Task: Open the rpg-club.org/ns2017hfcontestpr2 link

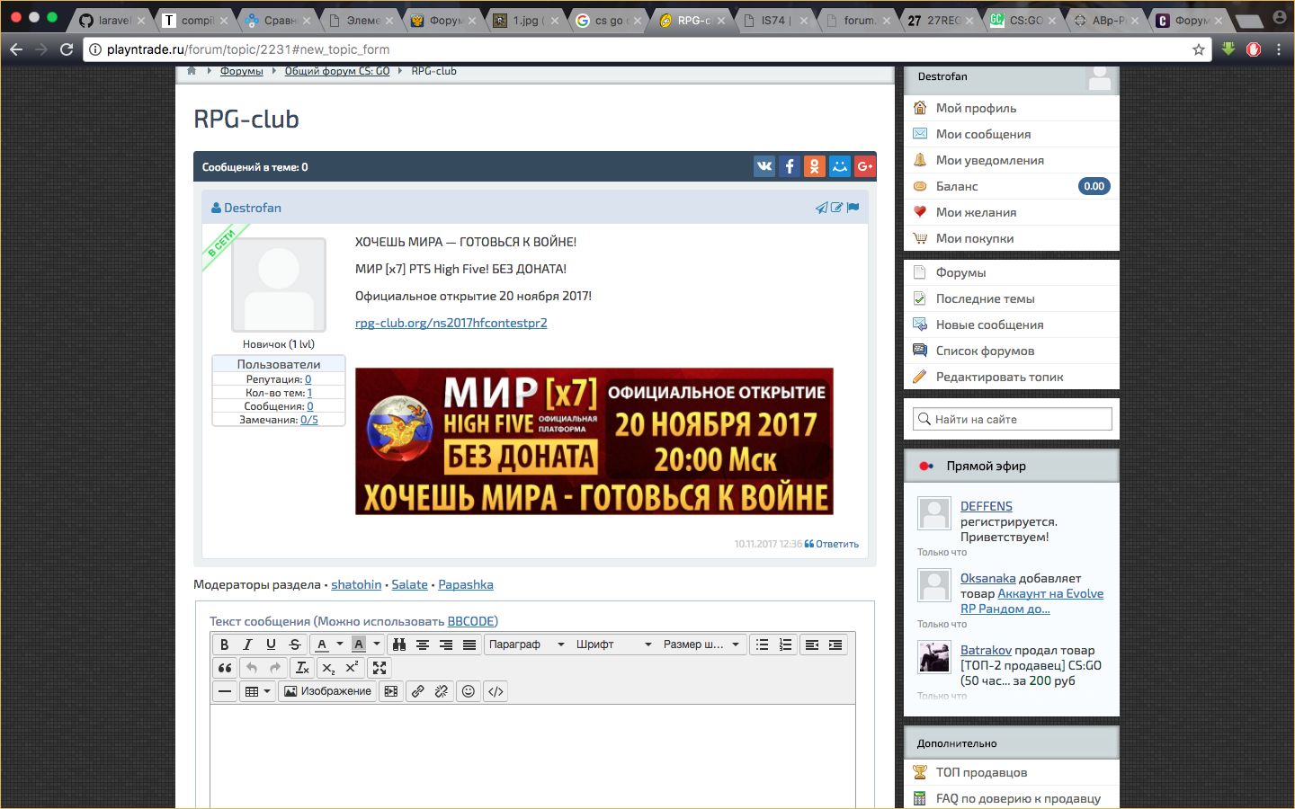Action: pos(451,323)
